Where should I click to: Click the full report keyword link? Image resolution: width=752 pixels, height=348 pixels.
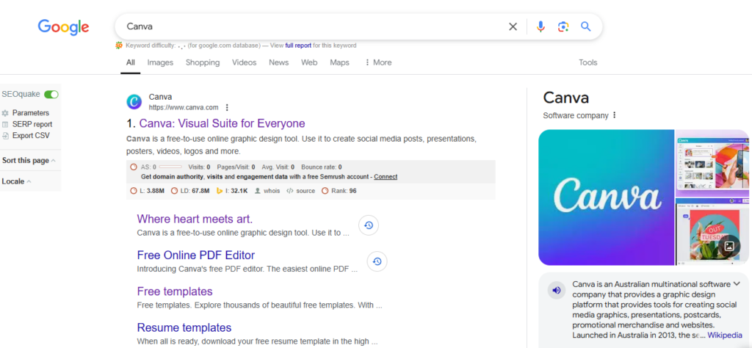point(298,46)
